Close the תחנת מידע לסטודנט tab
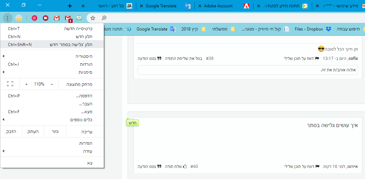This screenshot has width=365, height=179. [258, 6]
